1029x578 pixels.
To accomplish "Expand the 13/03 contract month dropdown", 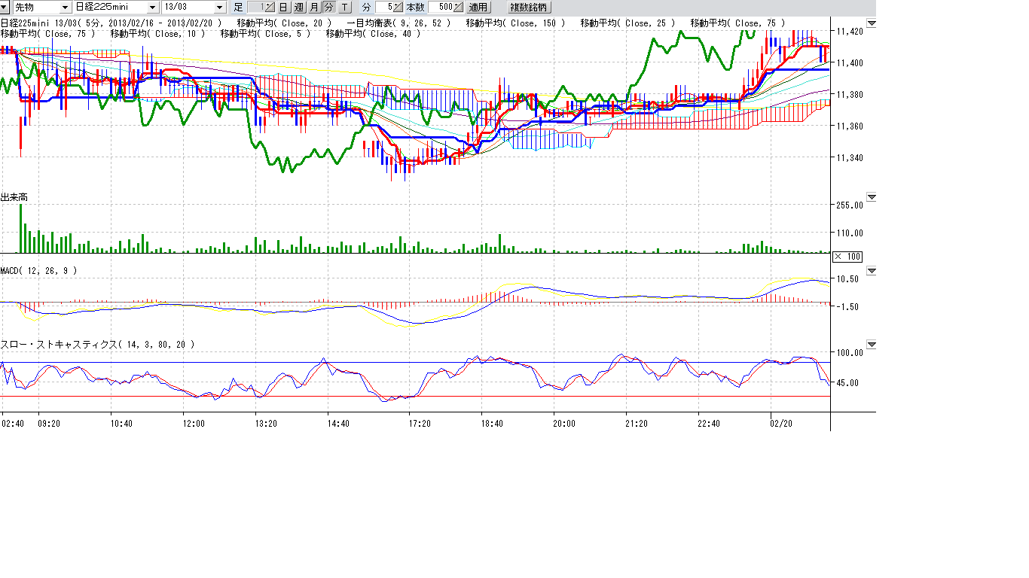I will click(x=219, y=8).
